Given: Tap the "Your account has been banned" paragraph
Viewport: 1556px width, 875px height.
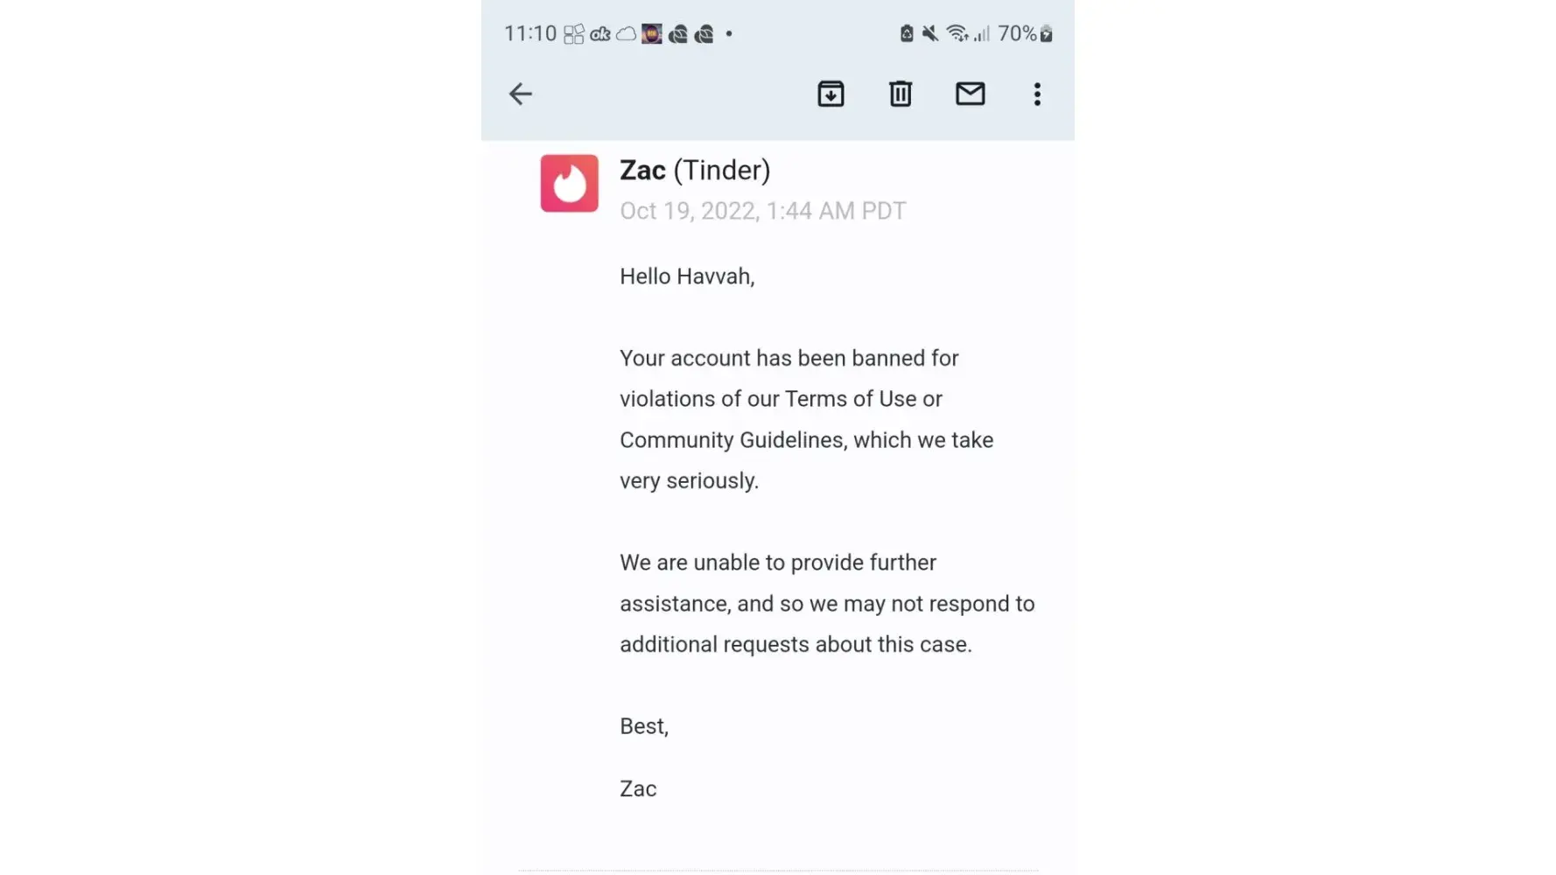Looking at the screenshot, I should coord(806,419).
